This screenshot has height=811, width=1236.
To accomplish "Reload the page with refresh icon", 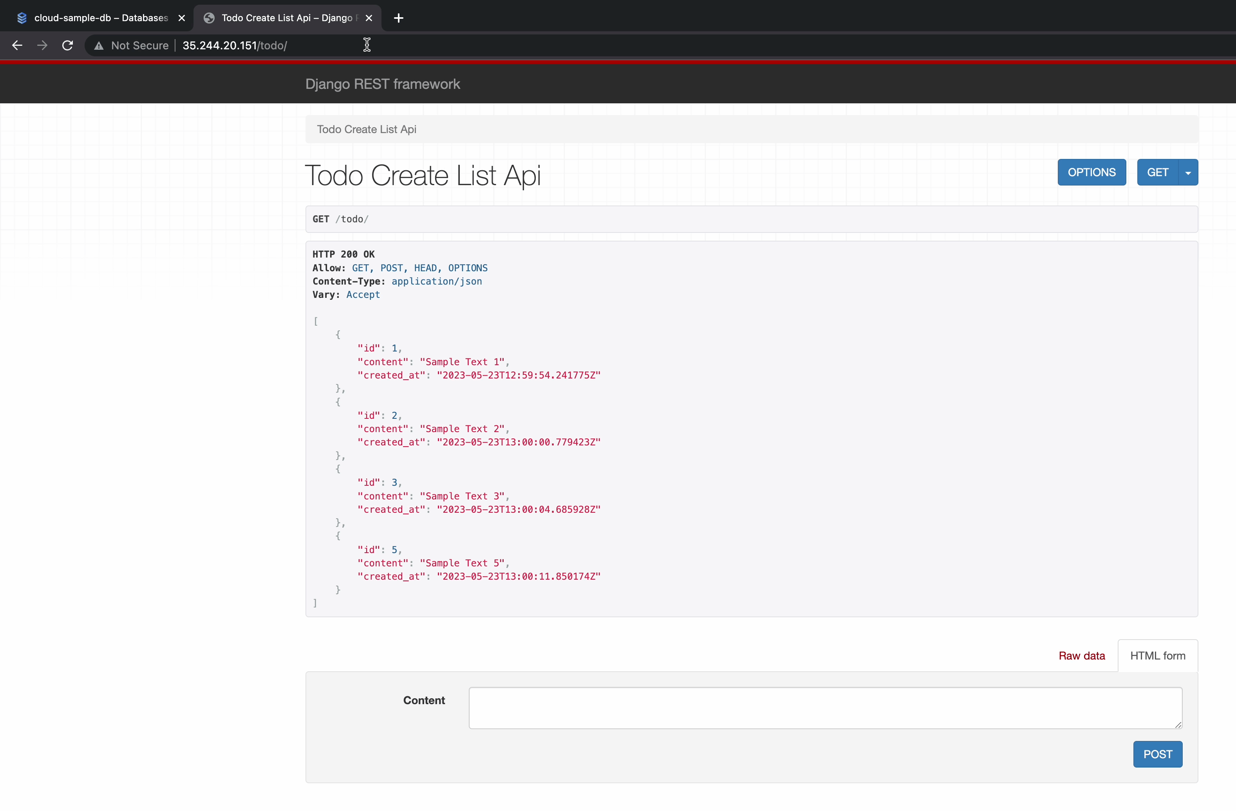I will pyautogui.click(x=67, y=46).
